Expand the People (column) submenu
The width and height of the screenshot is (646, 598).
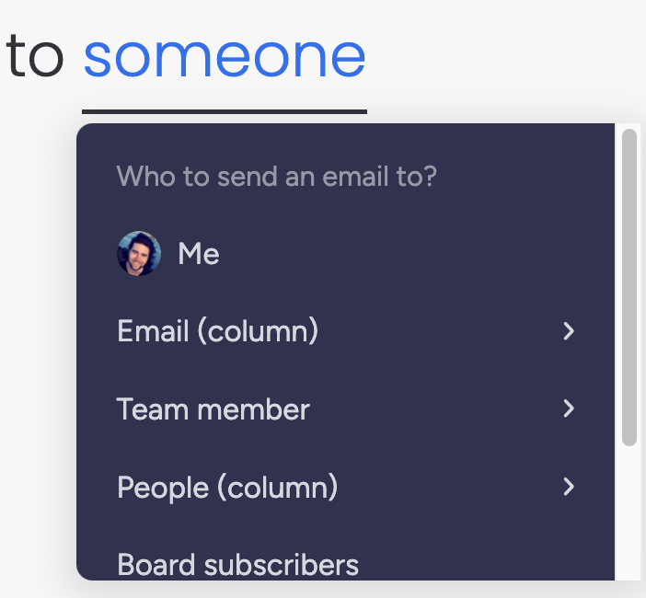click(x=345, y=487)
